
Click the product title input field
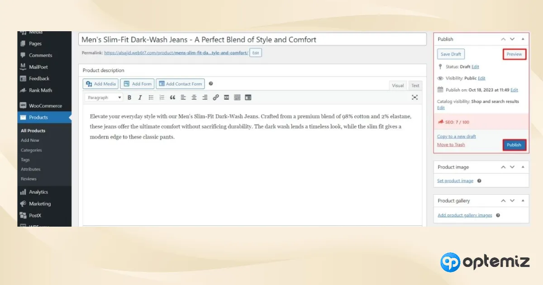click(x=252, y=39)
